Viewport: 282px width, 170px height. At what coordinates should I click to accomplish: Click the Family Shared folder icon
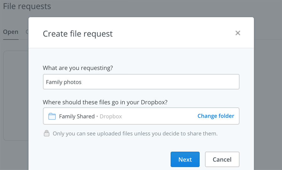tap(52, 116)
